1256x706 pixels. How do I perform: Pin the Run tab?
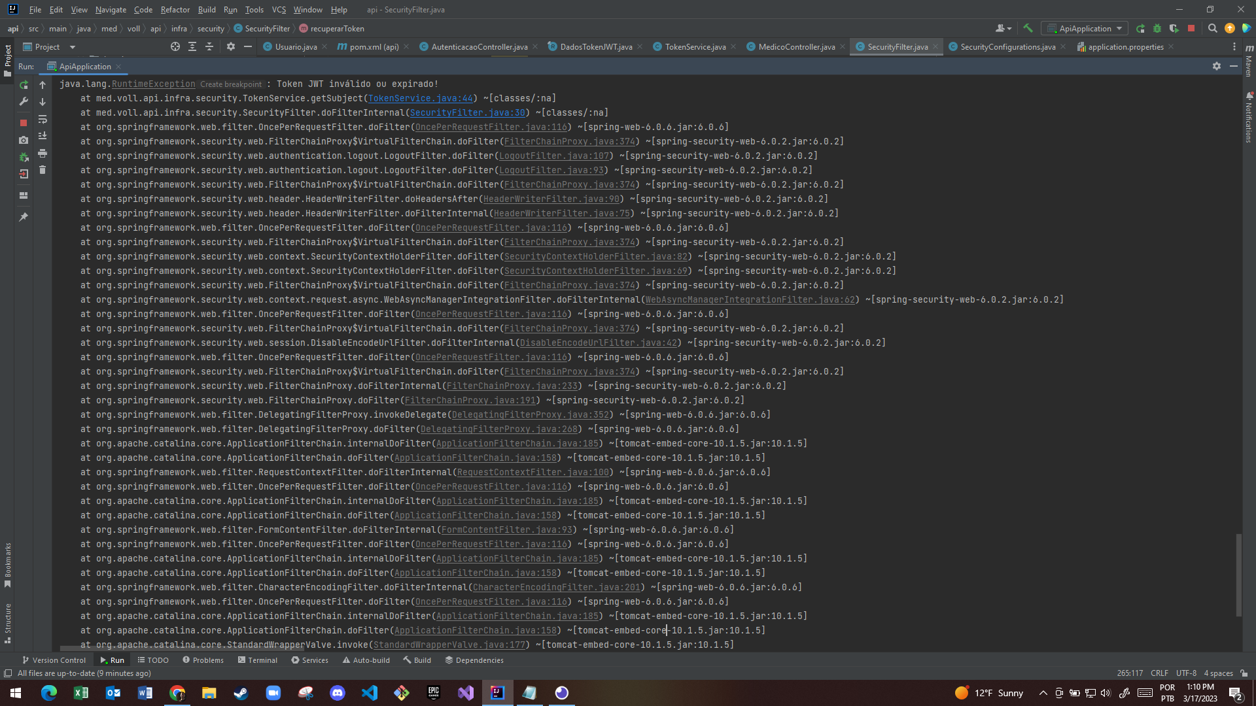click(x=24, y=217)
